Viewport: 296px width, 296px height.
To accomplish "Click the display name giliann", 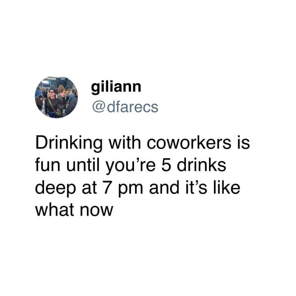I will [x=116, y=88].
